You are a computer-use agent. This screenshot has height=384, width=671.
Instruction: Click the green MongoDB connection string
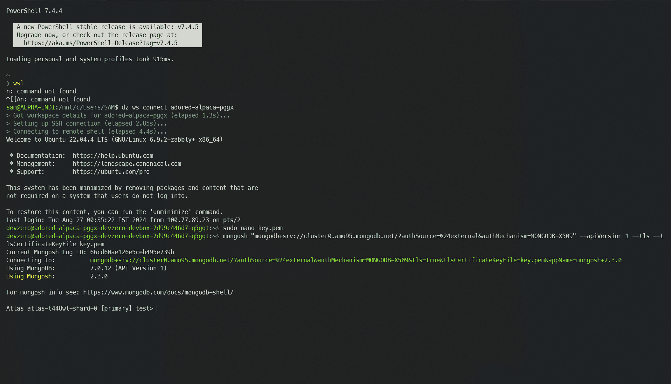click(356, 260)
